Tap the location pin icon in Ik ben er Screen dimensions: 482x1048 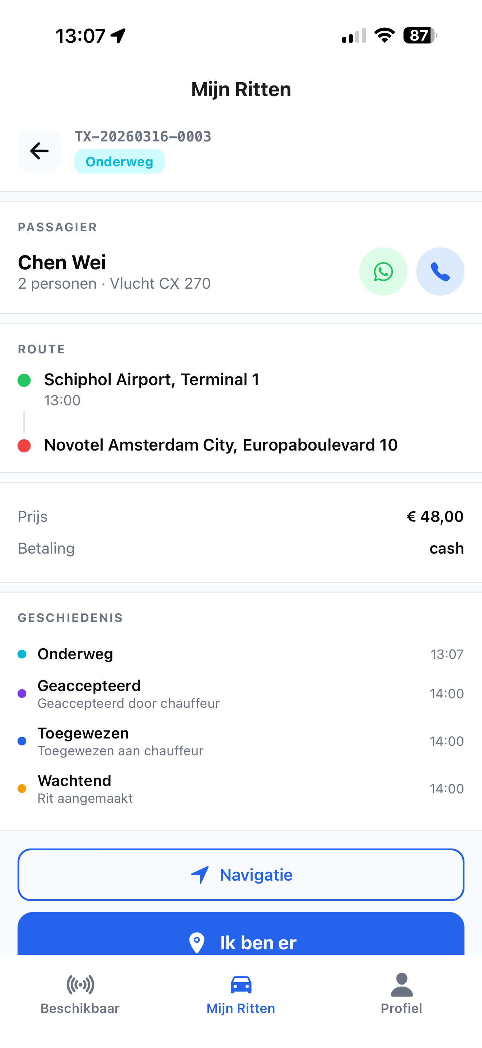pos(197,942)
